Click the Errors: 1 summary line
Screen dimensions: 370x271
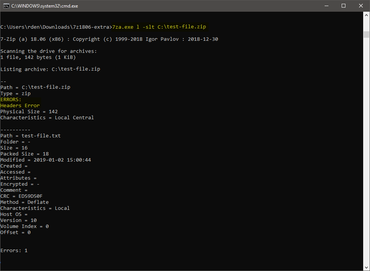tap(14, 250)
